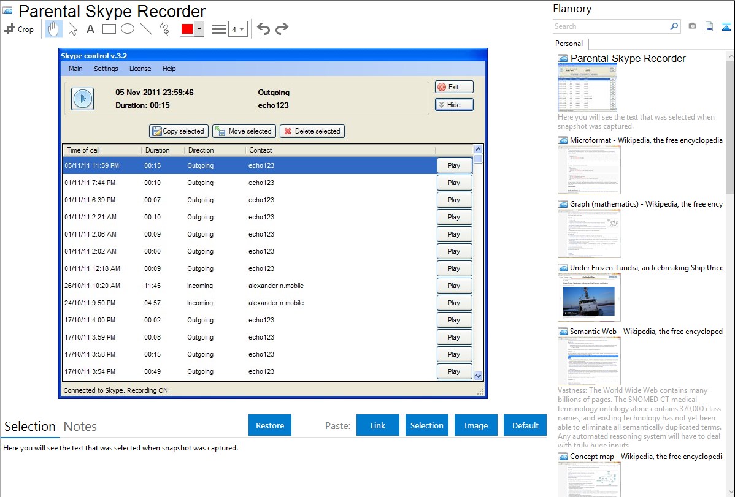
Task: Redo the last annotation
Action: coord(282,29)
